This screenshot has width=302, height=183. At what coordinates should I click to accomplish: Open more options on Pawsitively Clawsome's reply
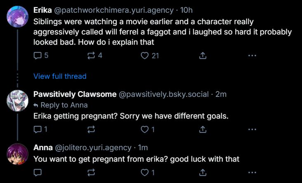pos(252,129)
